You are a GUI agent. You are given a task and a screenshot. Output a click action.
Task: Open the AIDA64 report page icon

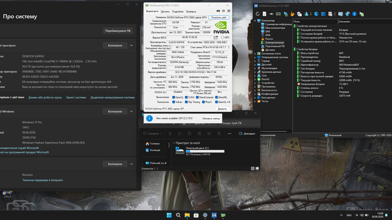[x=264, y=14]
